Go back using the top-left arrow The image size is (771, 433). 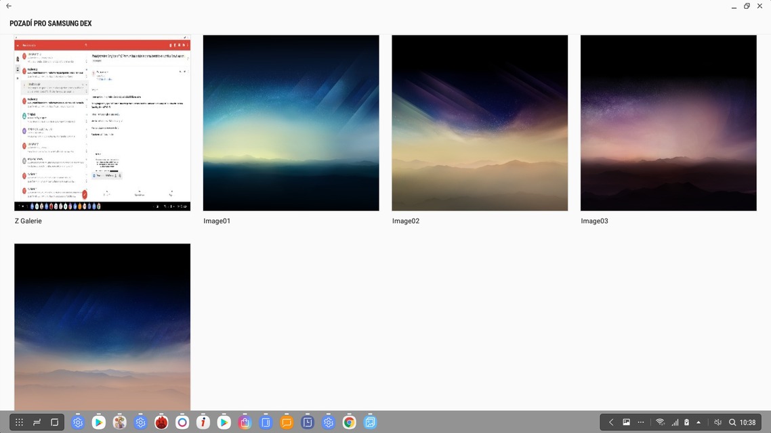9,6
